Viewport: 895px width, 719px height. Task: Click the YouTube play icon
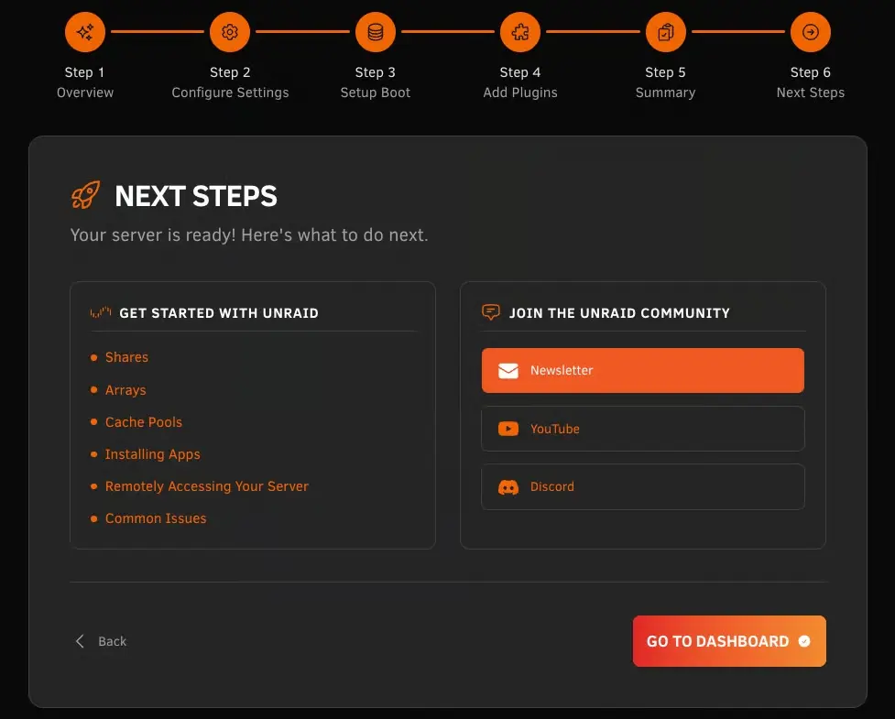(508, 429)
